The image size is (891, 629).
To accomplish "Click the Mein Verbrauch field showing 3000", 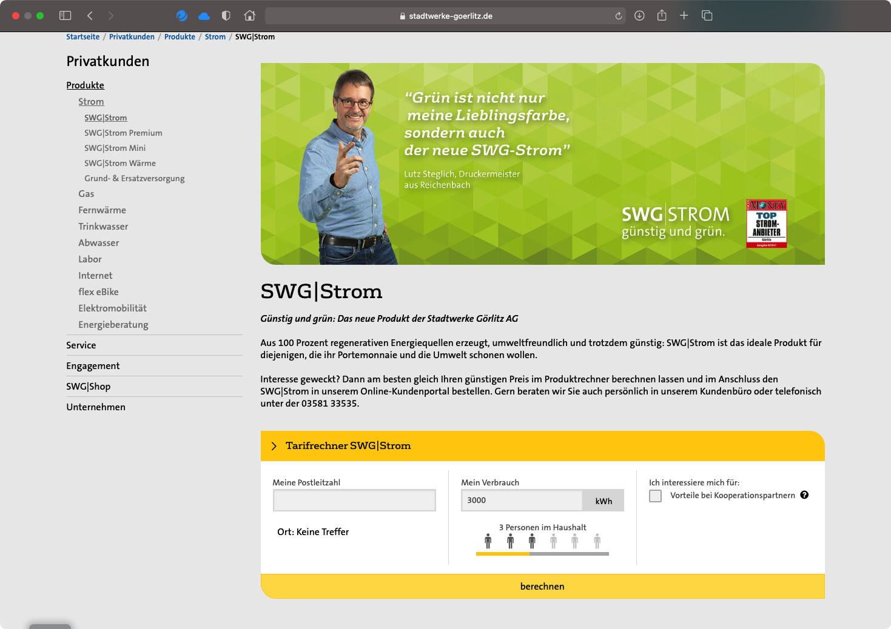I will click(522, 501).
